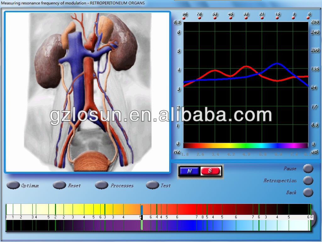
Task: Click the 'Hz' axis unit label
Action: tap(177, 152)
